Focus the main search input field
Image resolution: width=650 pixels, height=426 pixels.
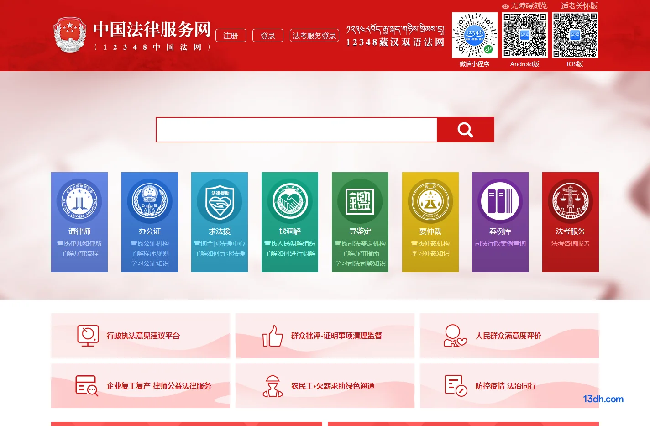pos(297,130)
